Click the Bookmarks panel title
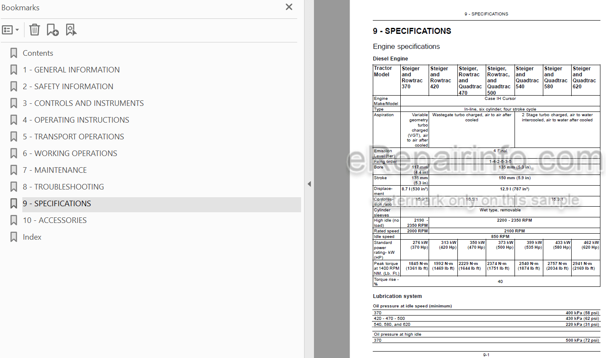606x358 pixels. [20, 8]
